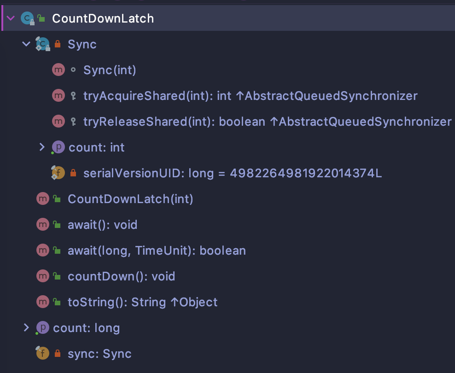
Task: Select the CountDownLatch(int) constructor
Action: 131,199
